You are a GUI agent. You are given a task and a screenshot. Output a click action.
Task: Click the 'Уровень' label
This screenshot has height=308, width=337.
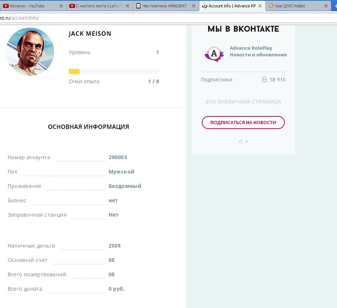coord(80,52)
